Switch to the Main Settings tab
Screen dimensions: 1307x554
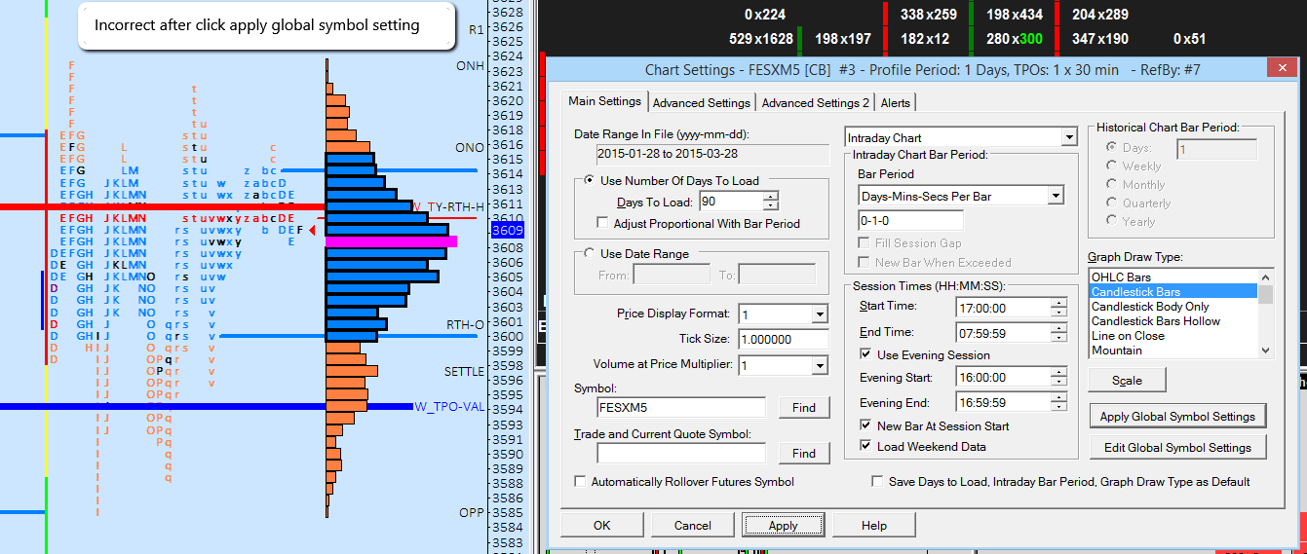click(x=604, y=101)
